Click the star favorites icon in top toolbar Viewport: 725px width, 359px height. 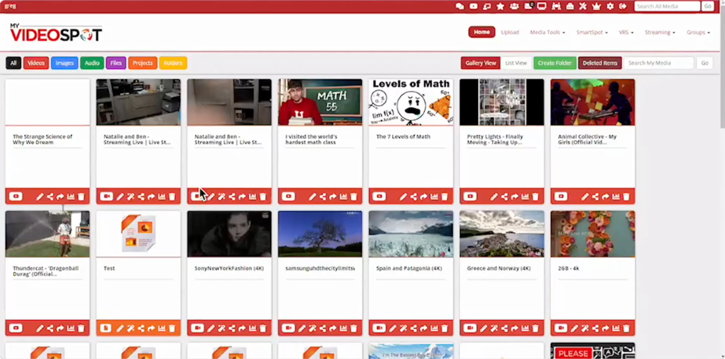500,6
